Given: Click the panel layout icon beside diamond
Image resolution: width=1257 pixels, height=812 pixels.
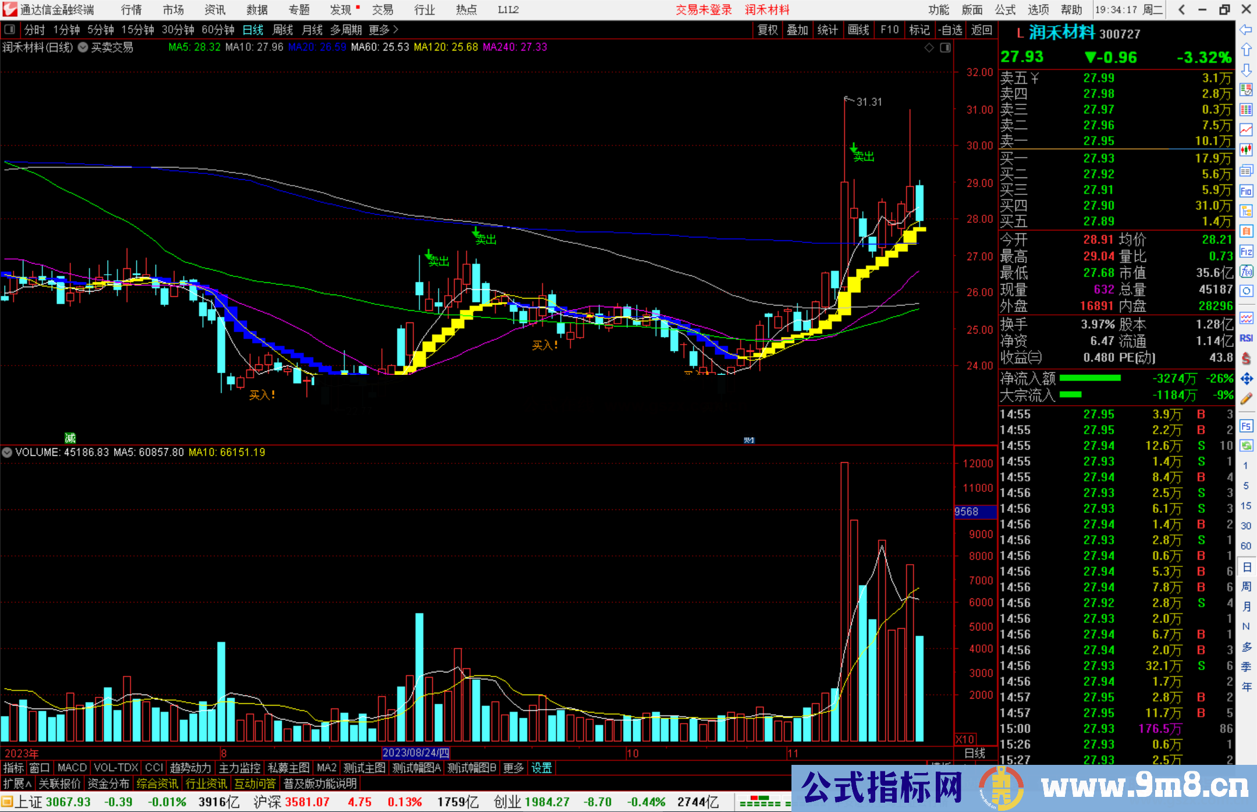Looking at the screenshot, I should 945,48.
